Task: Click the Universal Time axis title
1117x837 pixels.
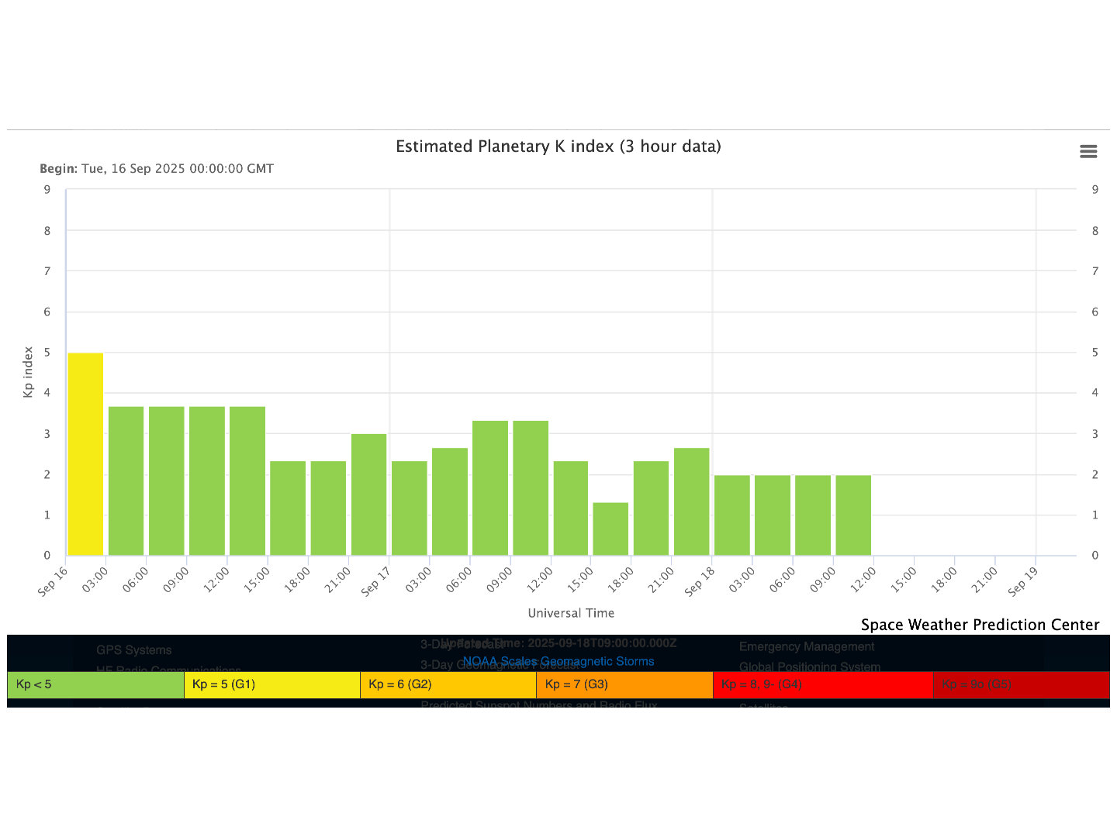Action: point(571,613)
